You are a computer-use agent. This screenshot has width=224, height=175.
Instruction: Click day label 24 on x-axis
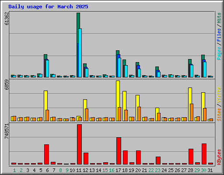pyautogui.click(x=164, y=170)
